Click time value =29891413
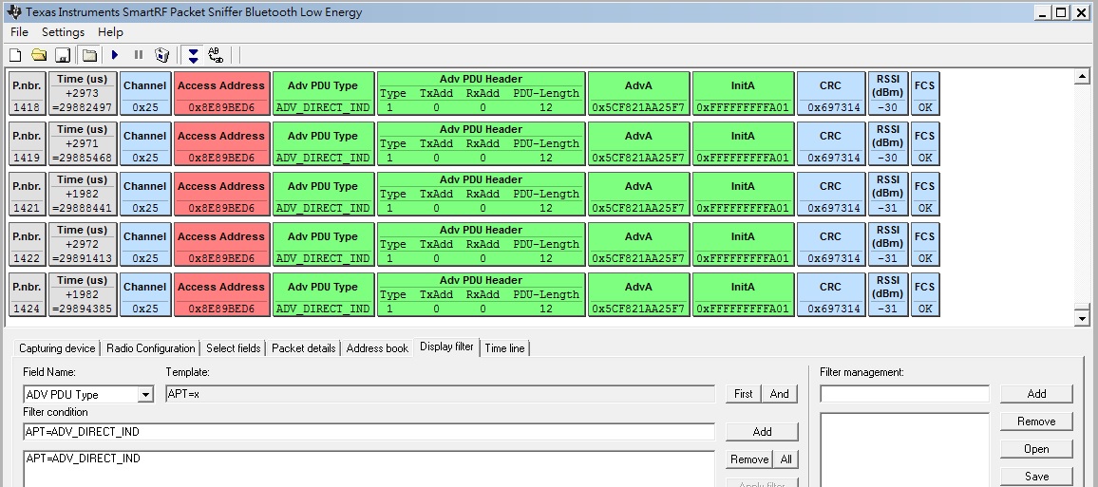 point(83,259)
